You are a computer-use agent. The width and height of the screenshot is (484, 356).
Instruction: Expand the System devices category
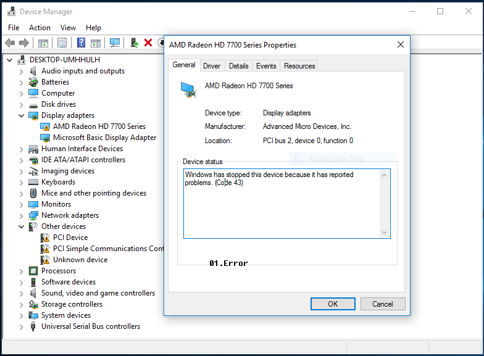(21, 316)
